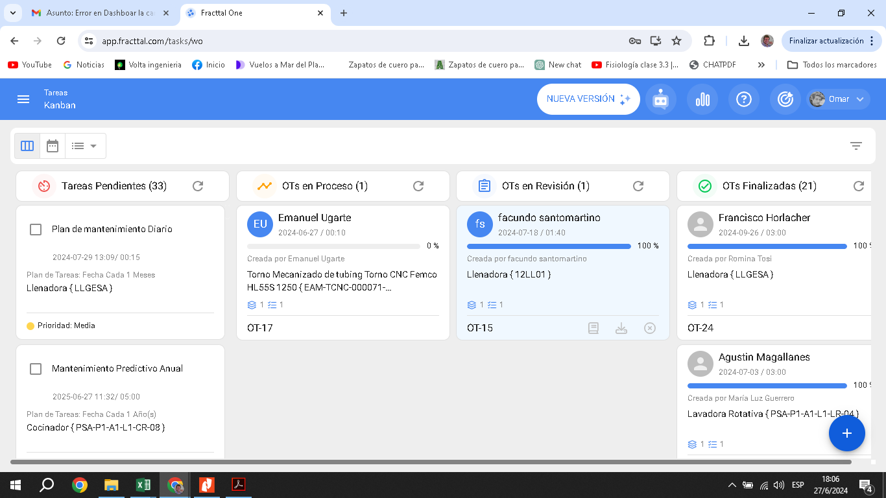Screen dimensions: 886x498
Task: Open the filter icon at right
Action: point(856,146)
